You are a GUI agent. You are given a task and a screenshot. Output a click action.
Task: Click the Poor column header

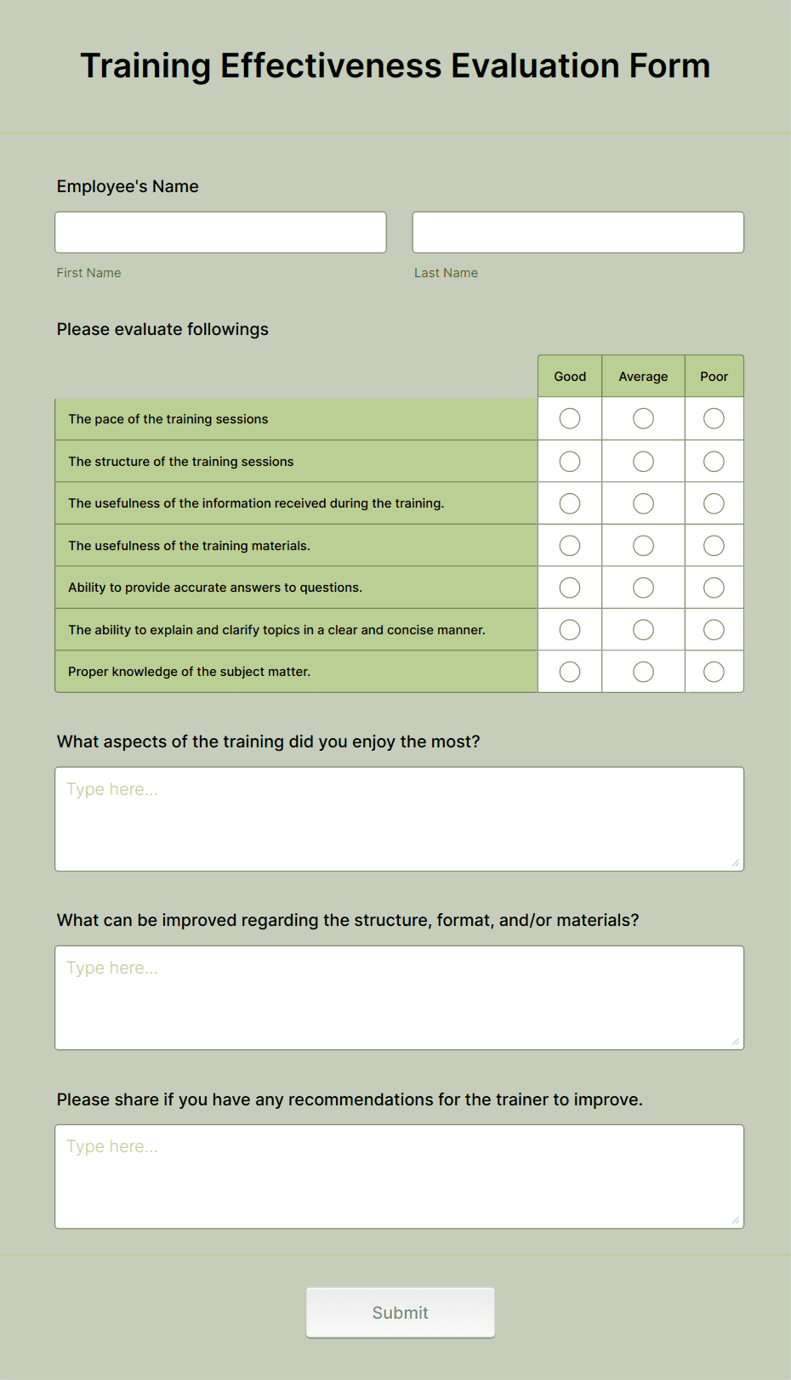coord(714,376)
